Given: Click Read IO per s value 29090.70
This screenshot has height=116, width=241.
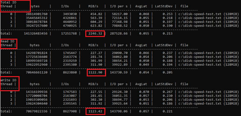Looking at the screenshot, I should tap(120, 53).
